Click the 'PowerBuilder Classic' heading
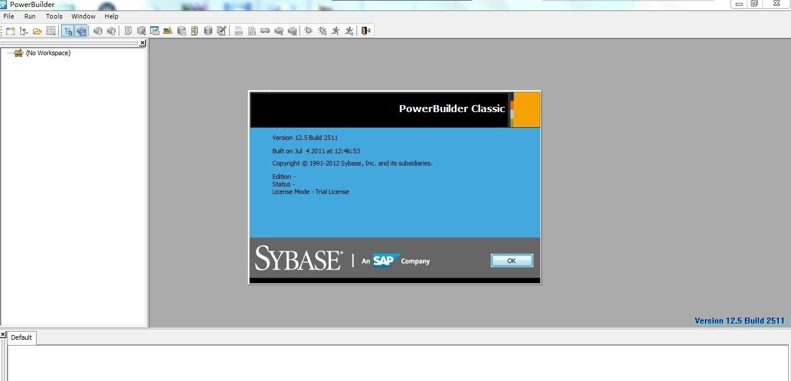The width and height of the screenshot is (791, 381). (452, 109)
